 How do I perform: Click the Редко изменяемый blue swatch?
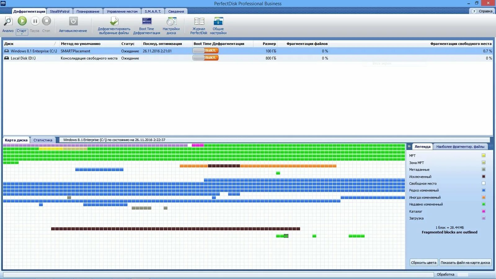tap(484, 190)
